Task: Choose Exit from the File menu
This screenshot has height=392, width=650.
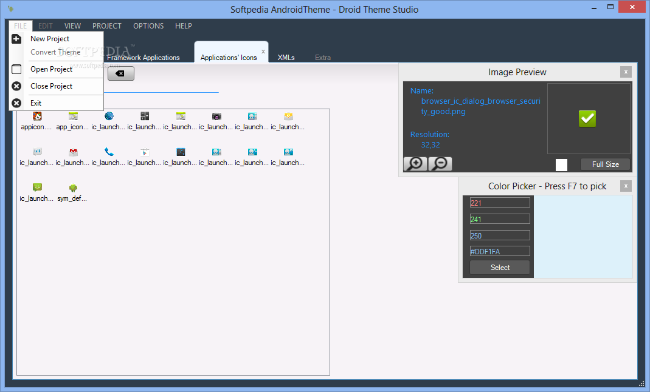Action: pyautogui.click(x=36, y=103)
